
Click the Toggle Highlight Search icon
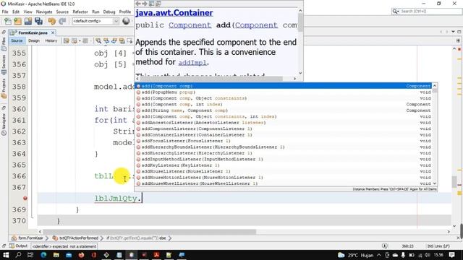click(122, 41)
